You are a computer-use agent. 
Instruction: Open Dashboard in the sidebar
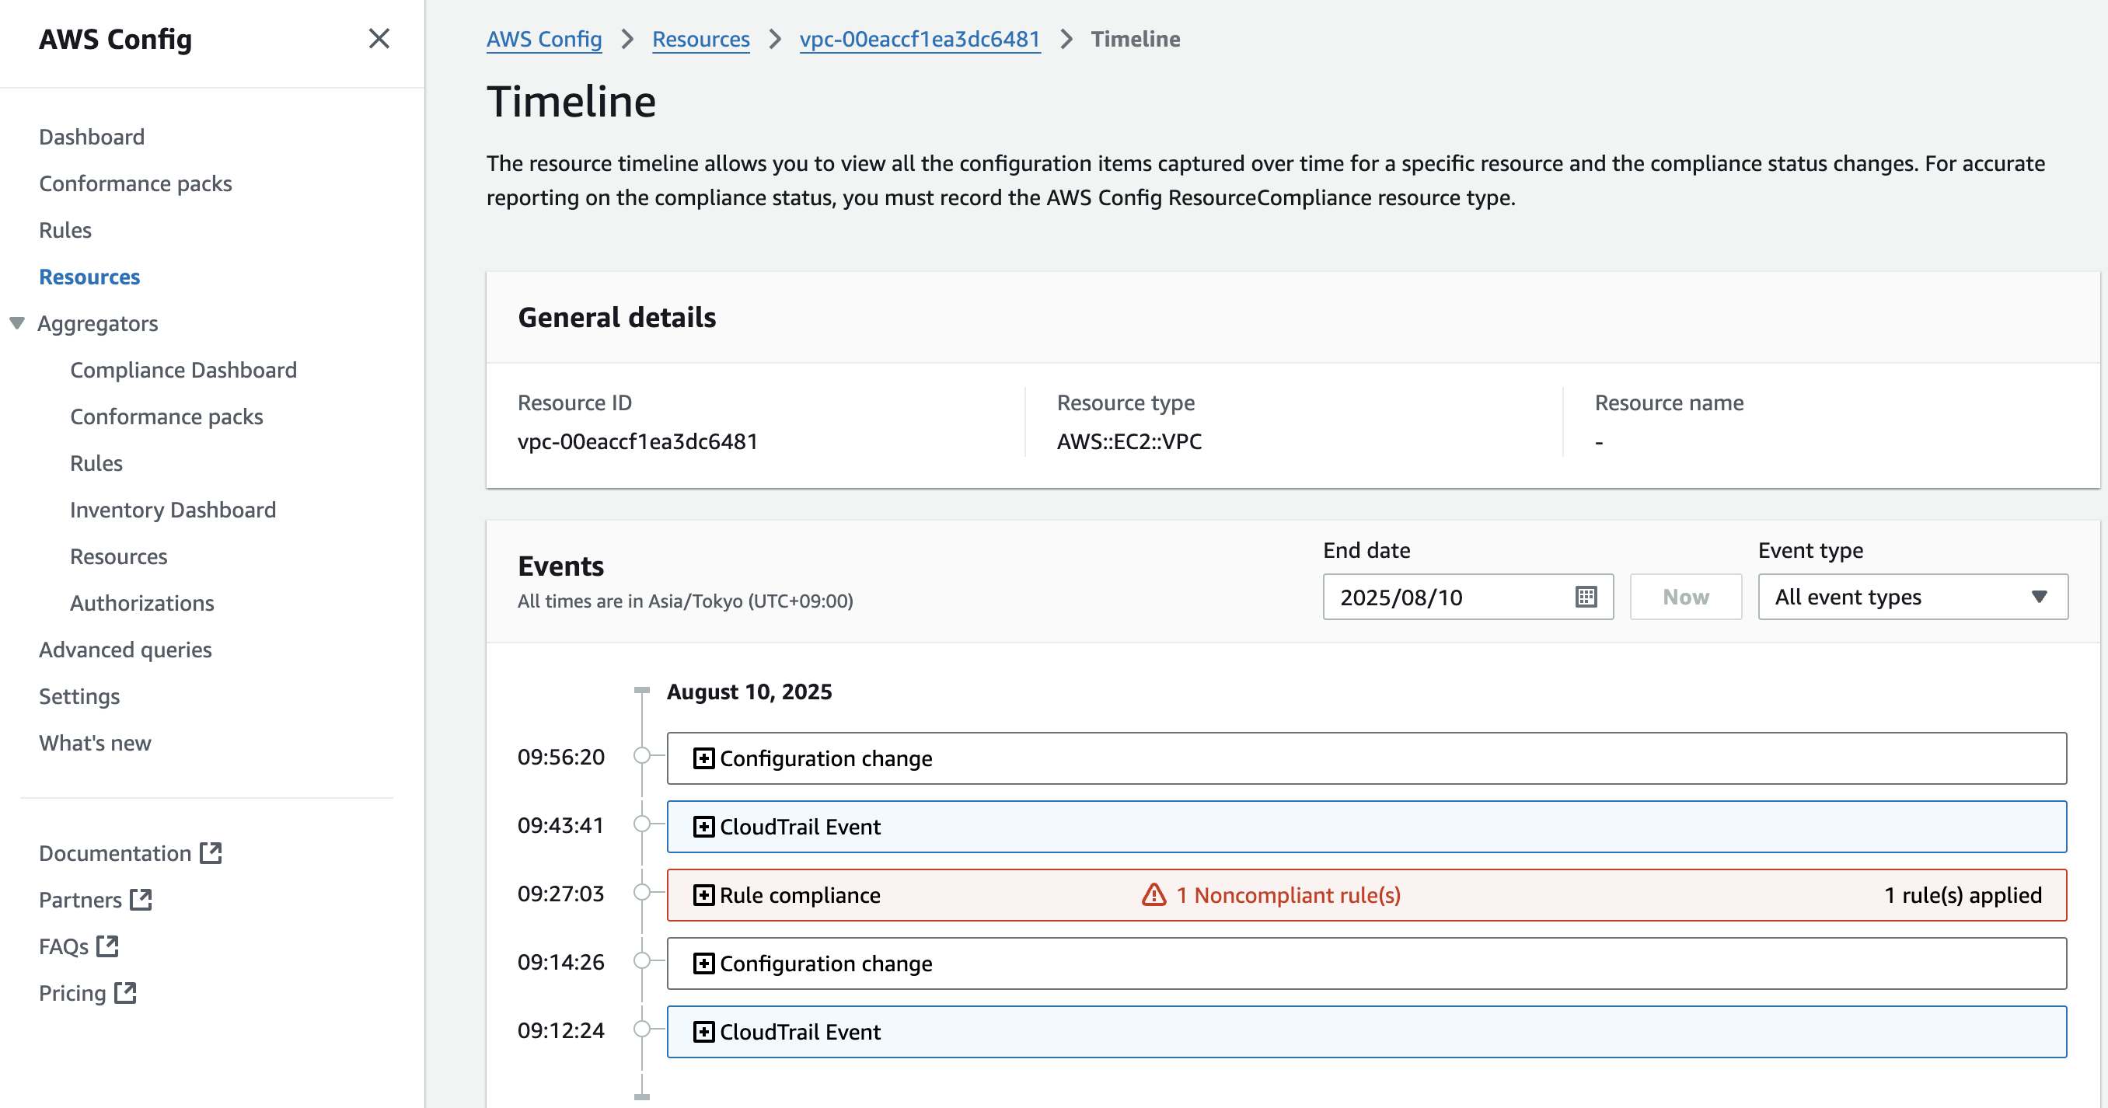pos(92,137)
